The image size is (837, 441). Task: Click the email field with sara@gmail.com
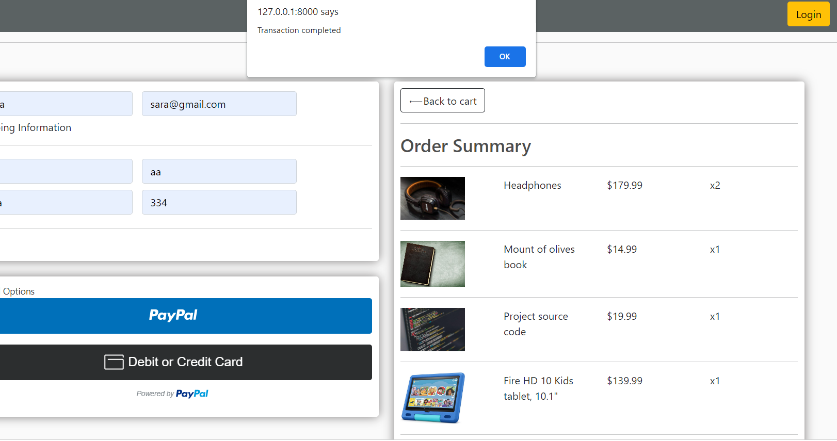point(219,104)
